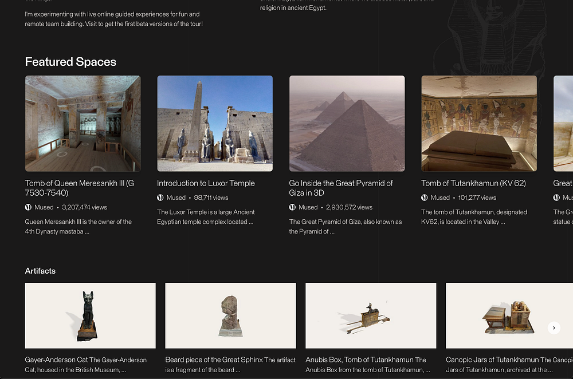This screenshot has height=379, width=573.
Task: Open title Introduction to Luxor Temple
Action: coord(206,183)
